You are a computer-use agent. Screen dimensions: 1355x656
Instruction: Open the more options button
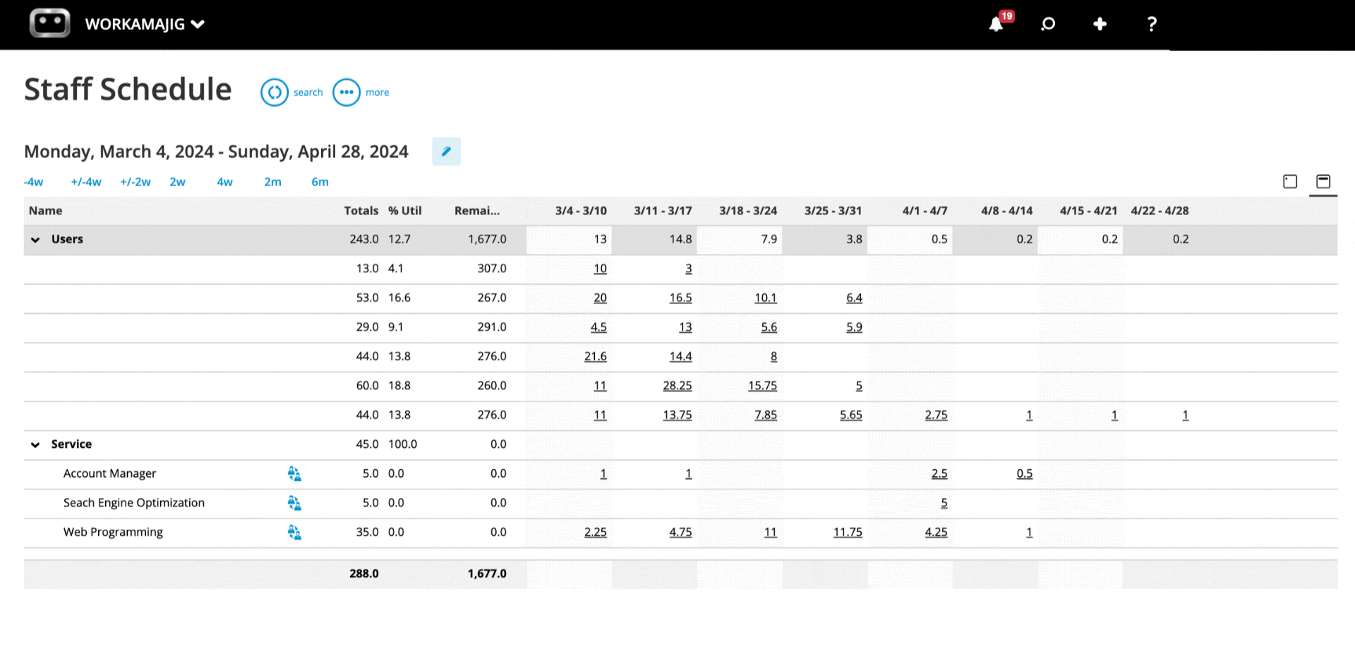[x=347, y=92]
